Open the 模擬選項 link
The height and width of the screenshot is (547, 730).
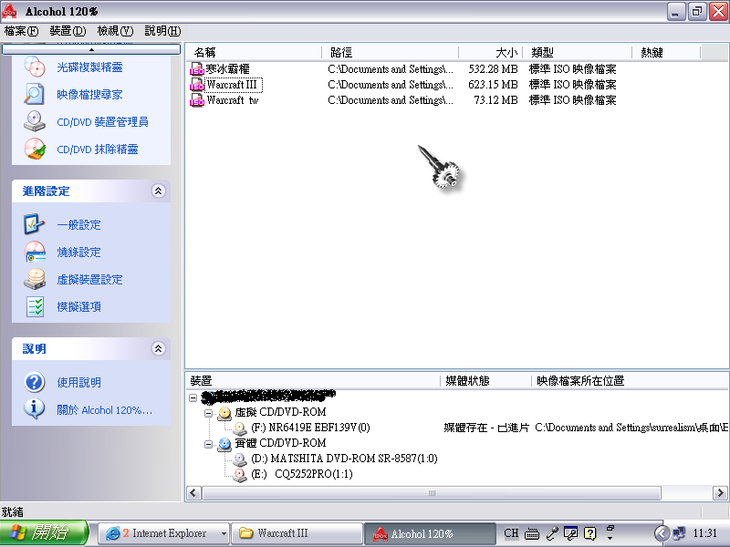click(x=78, y=307)
